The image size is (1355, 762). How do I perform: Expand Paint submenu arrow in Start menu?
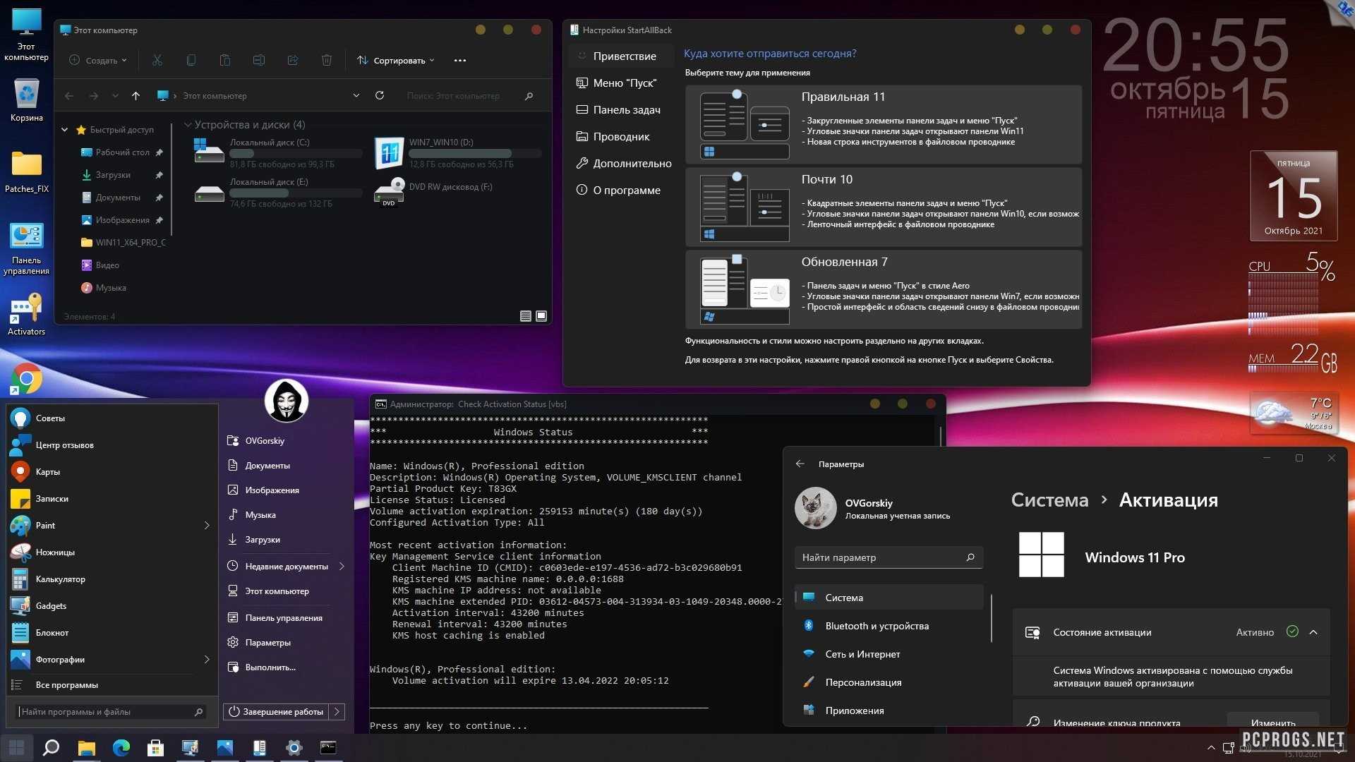pos(207,525)
